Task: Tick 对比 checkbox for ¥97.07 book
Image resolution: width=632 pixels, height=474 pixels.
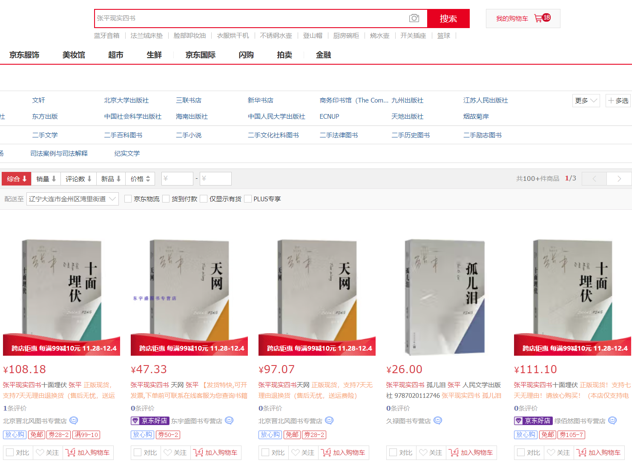Action: tap(265, 452)
